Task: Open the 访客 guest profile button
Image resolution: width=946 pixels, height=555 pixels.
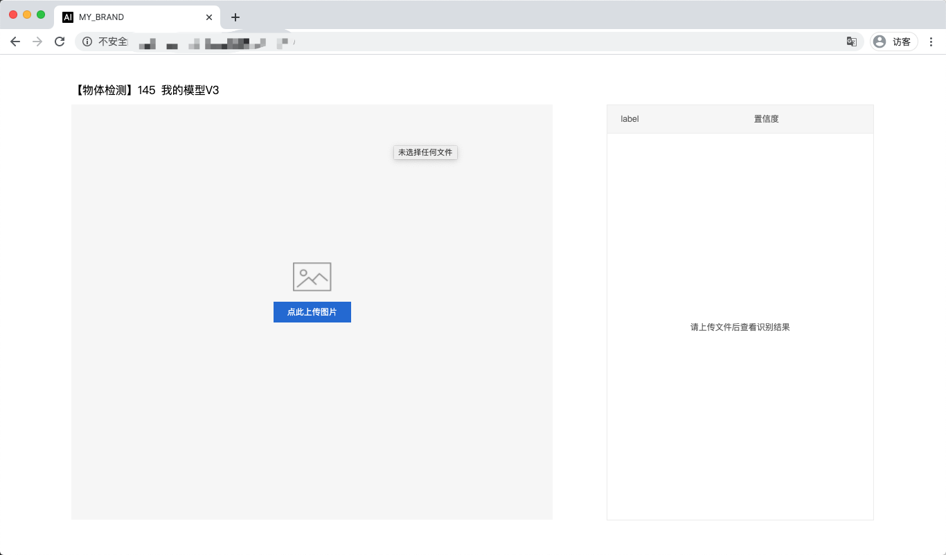Action: tap(893, 42)
